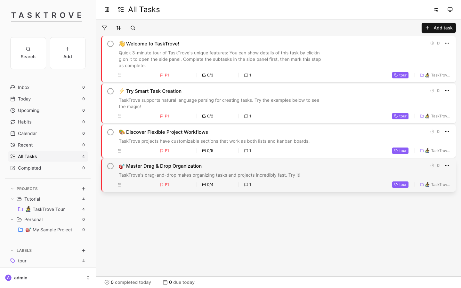461x288 pixels.
Task: Click the TASKTROVE logo
Action: click(46, 15)
